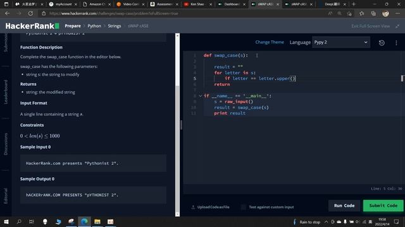Click the Submit Code button
Screen dimensions: 405x227
383,206
